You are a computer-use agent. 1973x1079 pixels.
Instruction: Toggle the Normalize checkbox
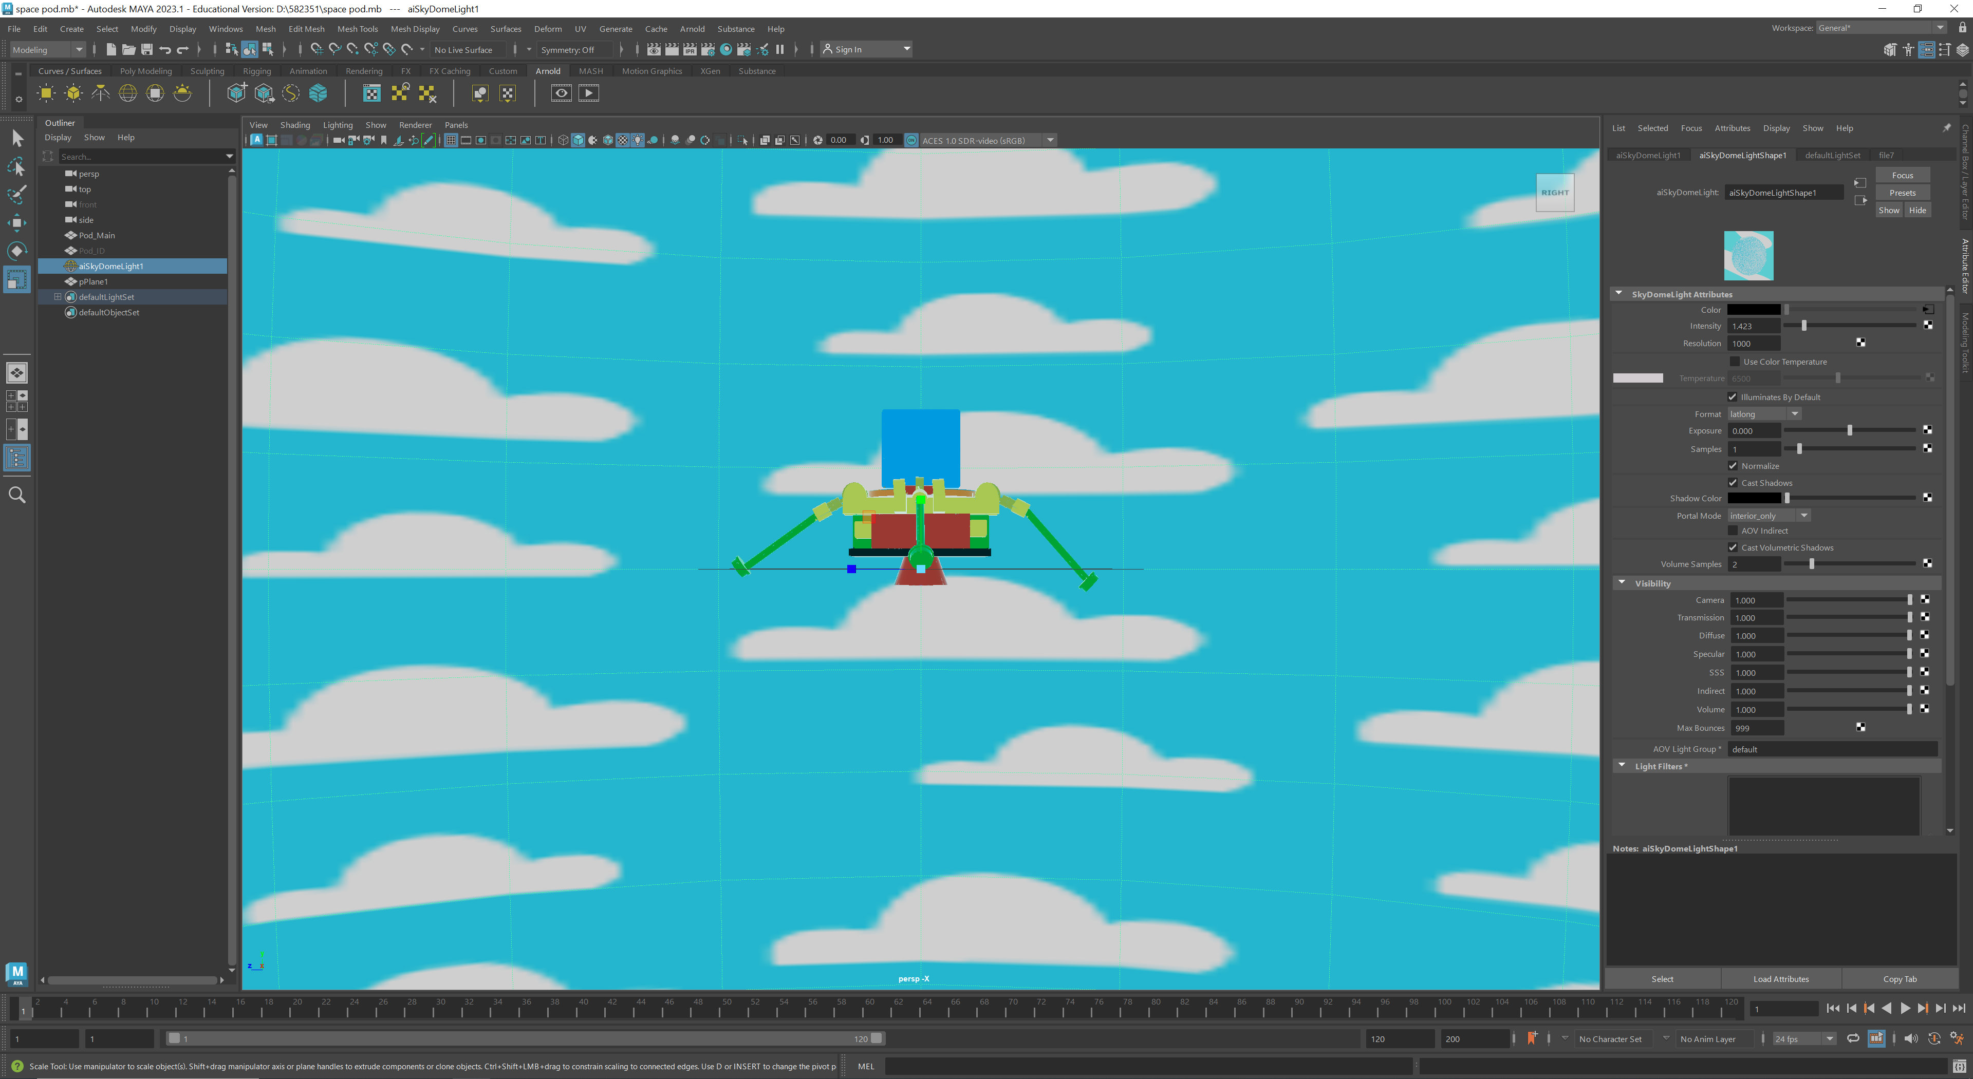tap(1733, 466)
